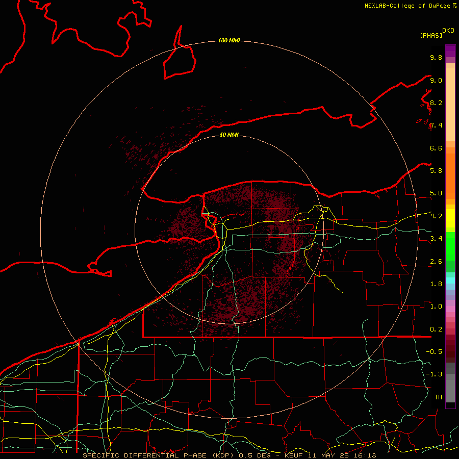Viewport: 459px width, 459px height.
Task: Click the TH legend label
Action: (x=438, y=397)
